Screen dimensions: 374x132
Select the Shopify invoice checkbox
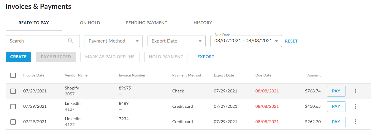tap(13, 91)
